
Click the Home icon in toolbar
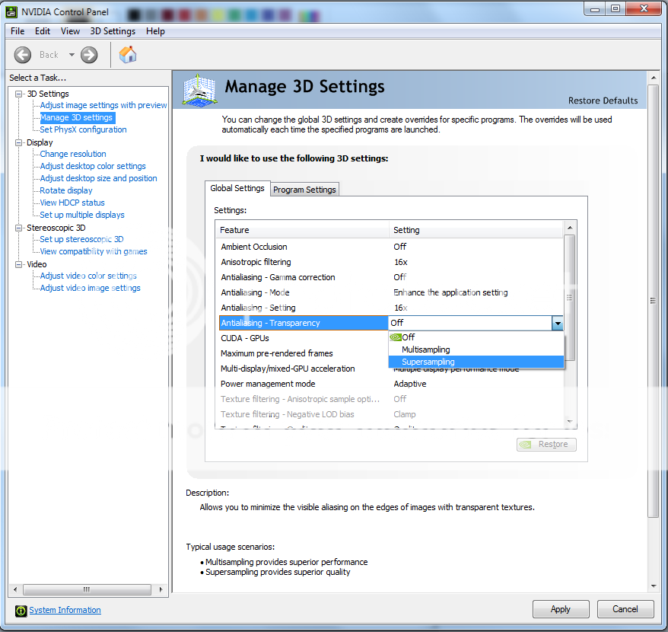(129, 55)
